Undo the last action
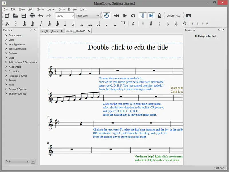This screenshot has width=229, height=172. [x=40, y=16]
